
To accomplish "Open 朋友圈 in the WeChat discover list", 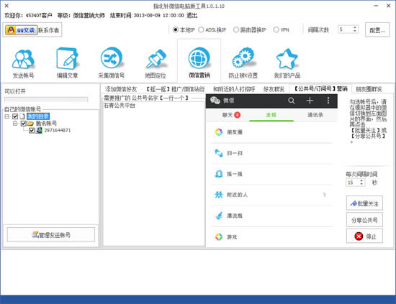I will [271, 132].
